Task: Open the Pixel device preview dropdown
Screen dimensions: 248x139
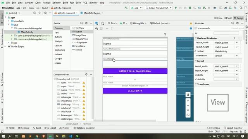Action: coord(113,23)
